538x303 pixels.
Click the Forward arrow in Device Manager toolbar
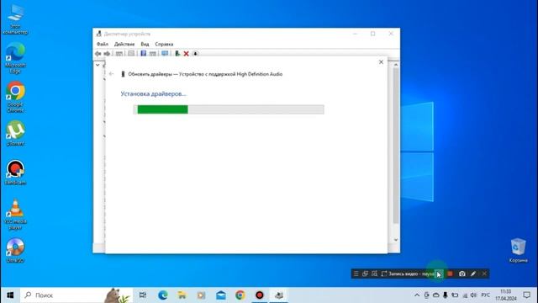point(107,54)
